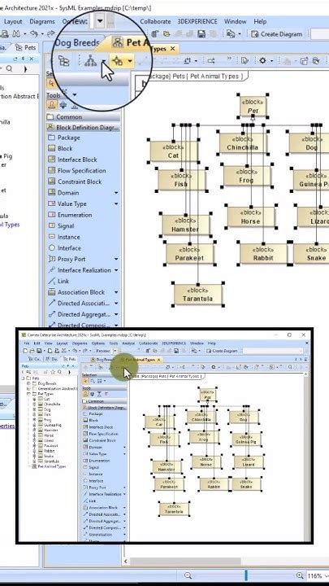
Task: Open the Layout menu
Action: [13, 21]
